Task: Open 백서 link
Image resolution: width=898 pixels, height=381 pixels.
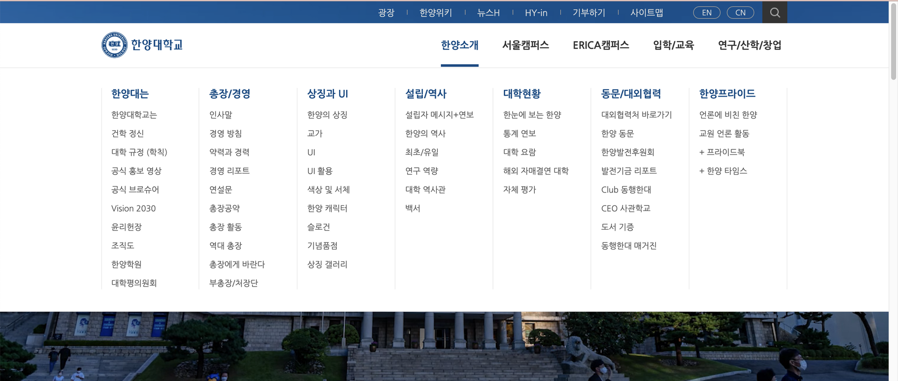Action: click(x=413, y=208)
